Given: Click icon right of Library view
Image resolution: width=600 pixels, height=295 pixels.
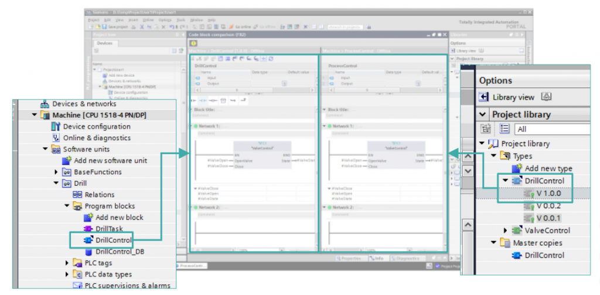Looking at the screenshot, I should [547, 97].
